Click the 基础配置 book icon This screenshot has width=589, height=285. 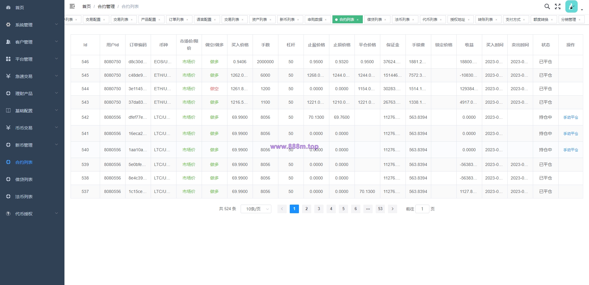pos(8,110)
